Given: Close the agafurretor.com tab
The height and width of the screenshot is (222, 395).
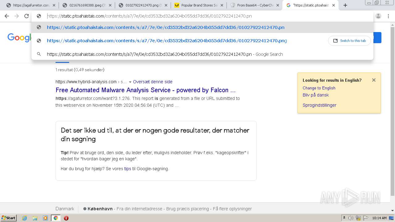Looking at the screenshot, I should 54,5.
